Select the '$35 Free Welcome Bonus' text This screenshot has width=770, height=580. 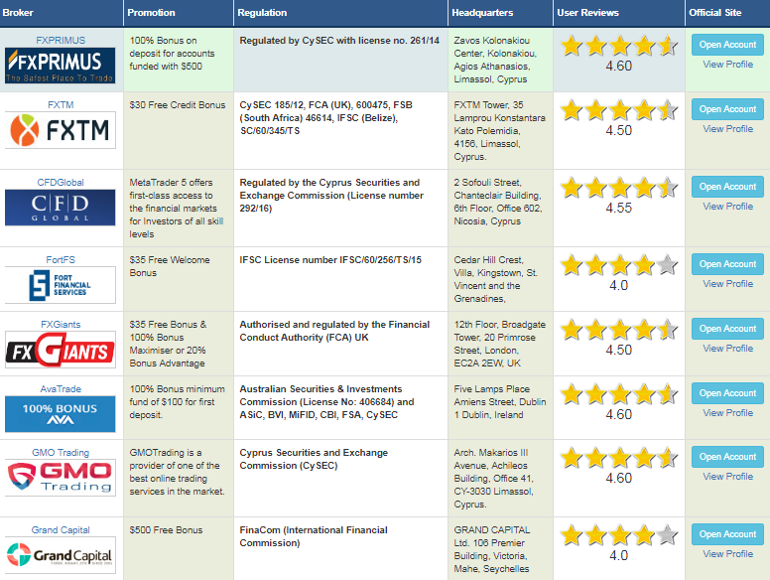(170, 266)
